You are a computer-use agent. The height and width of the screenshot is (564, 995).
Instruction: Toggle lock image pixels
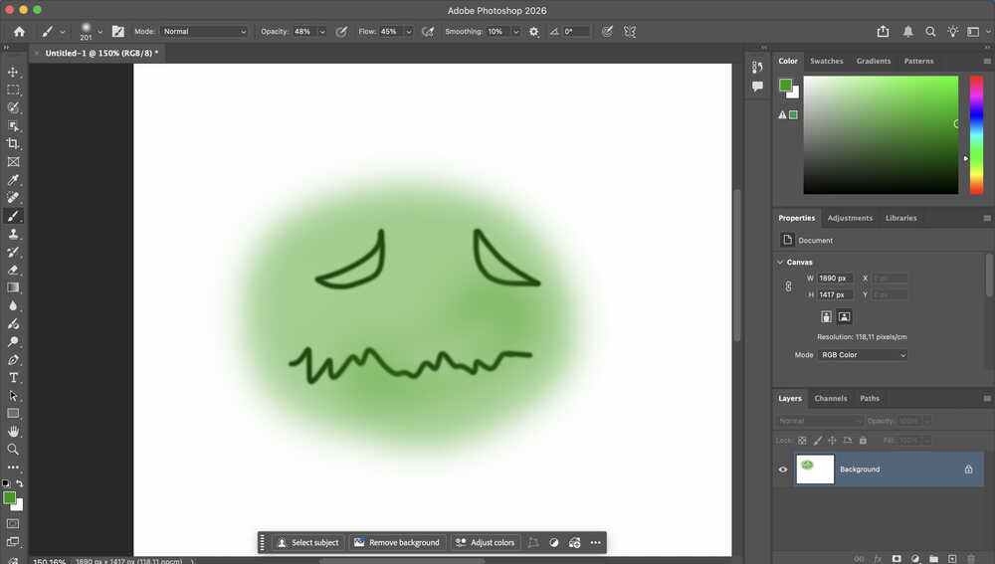tap(817, 441)
